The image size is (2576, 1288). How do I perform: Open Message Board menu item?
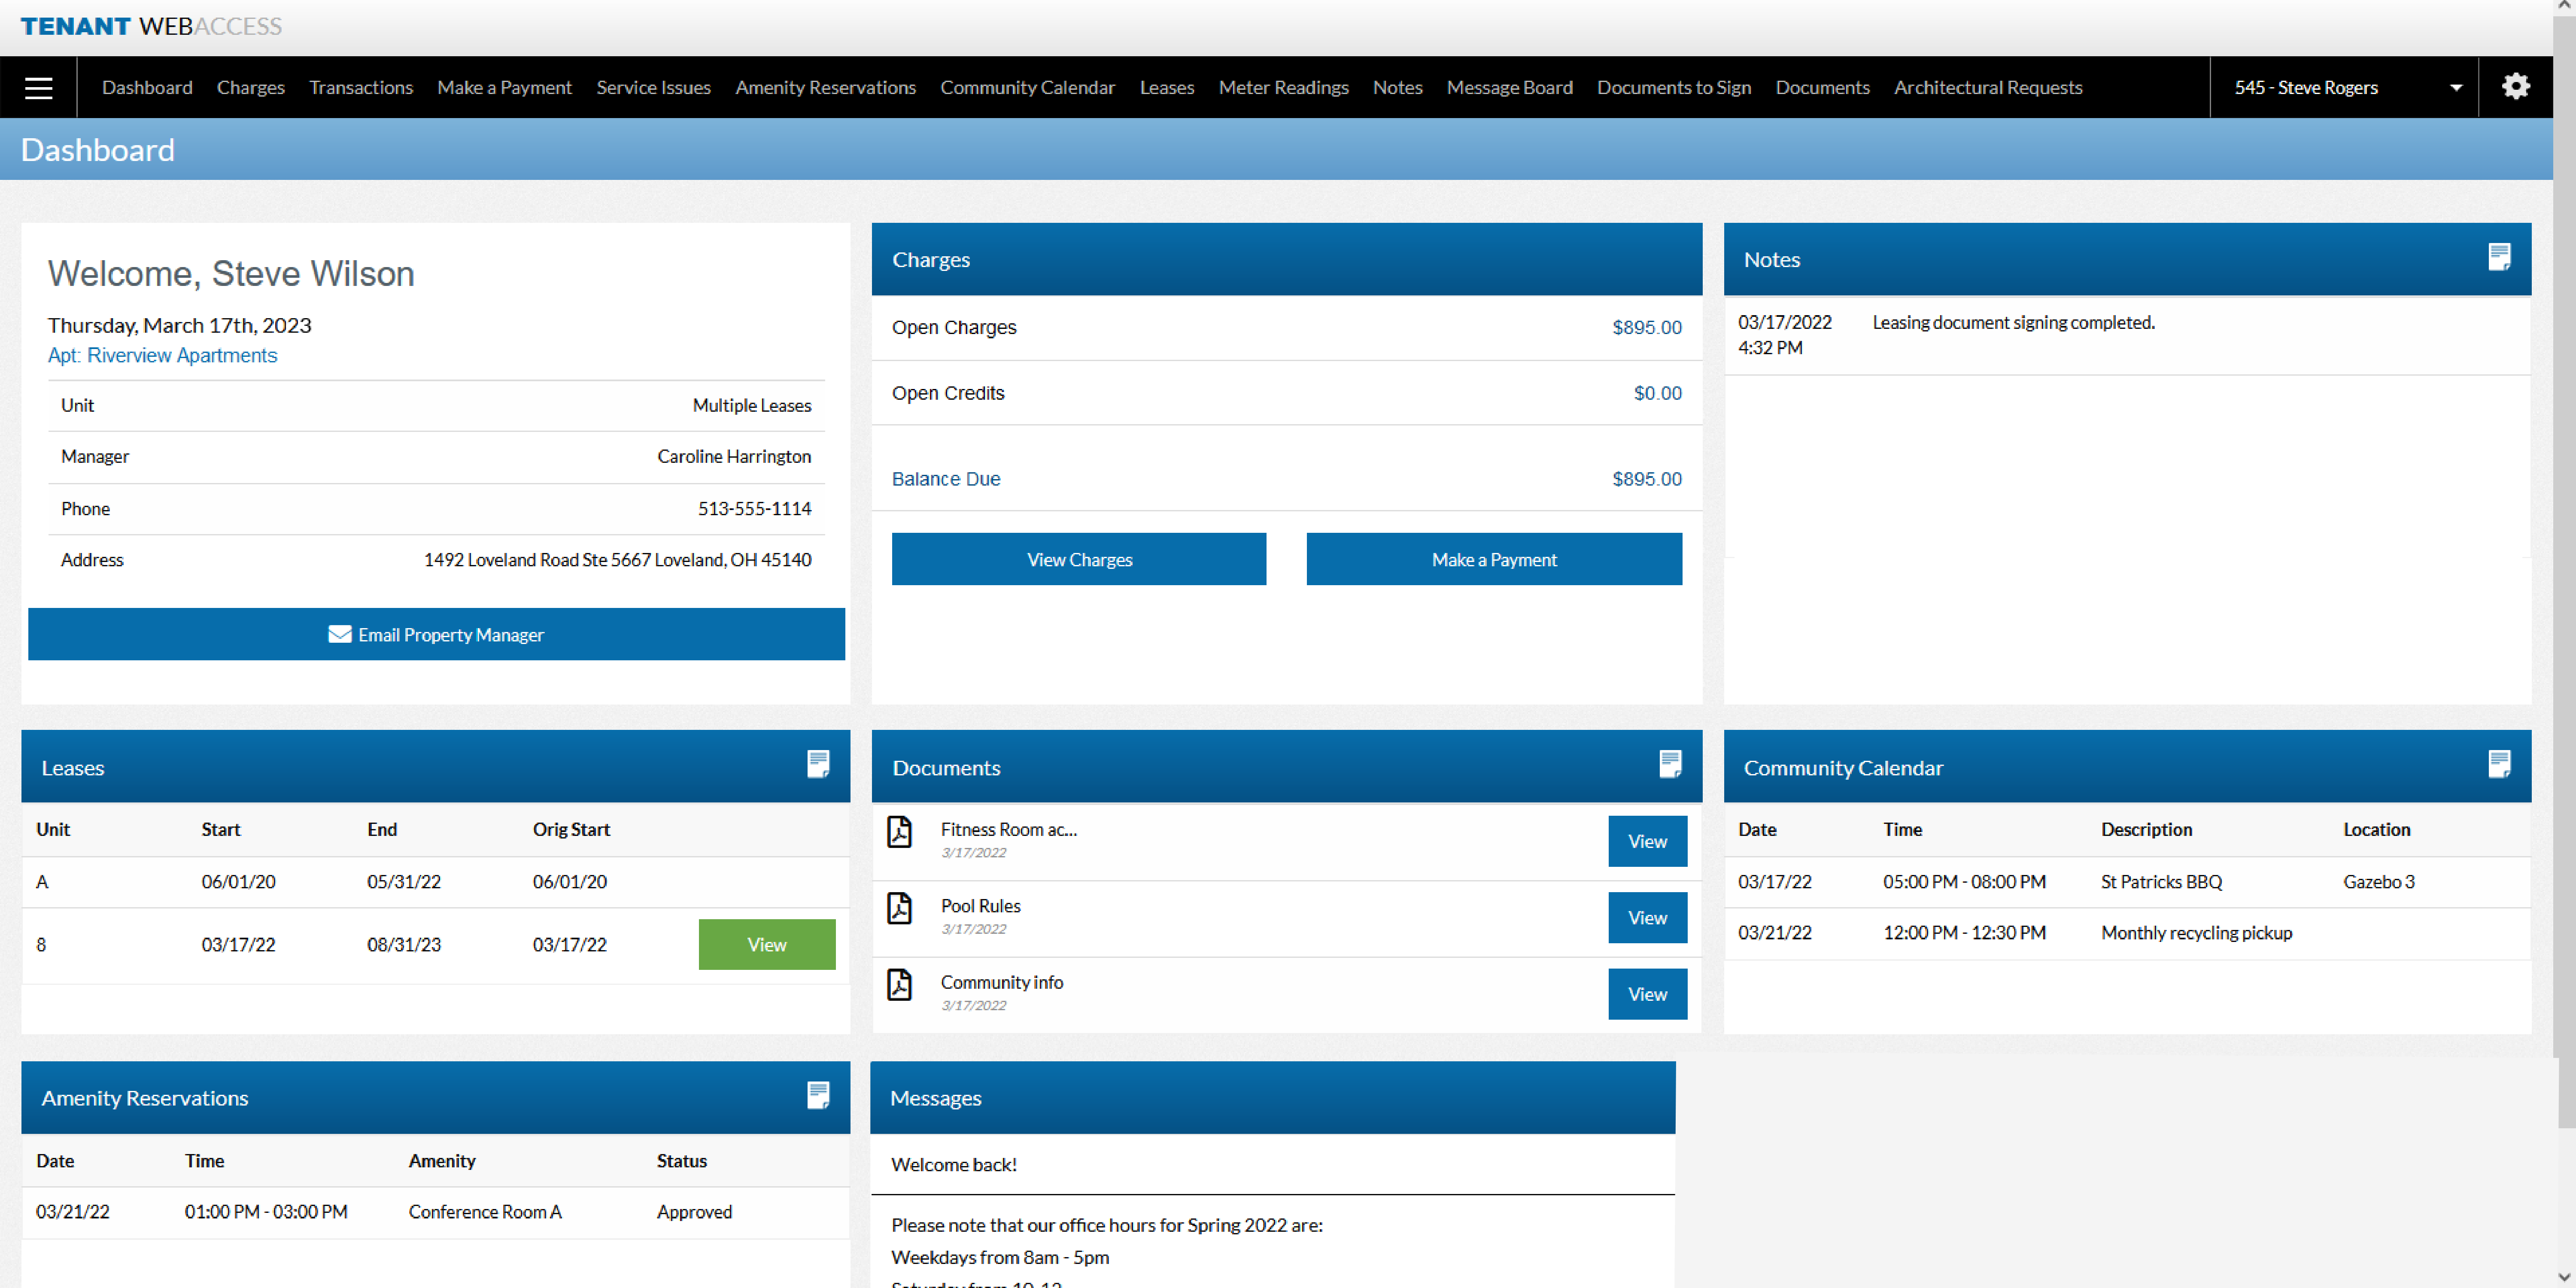1510,87
